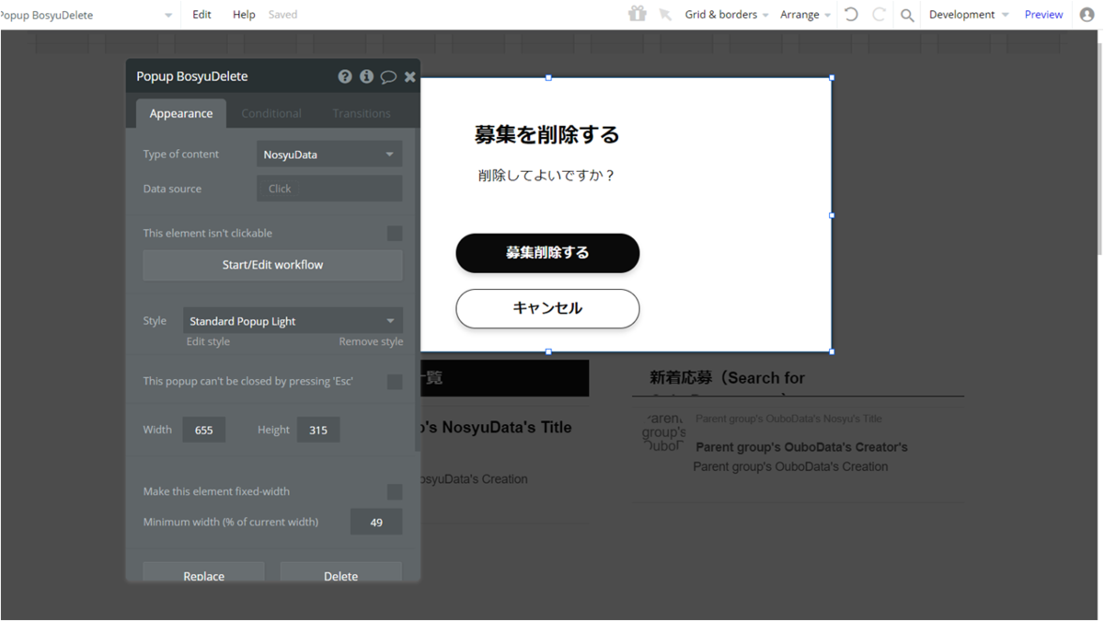Click the Saved status text

282,15
